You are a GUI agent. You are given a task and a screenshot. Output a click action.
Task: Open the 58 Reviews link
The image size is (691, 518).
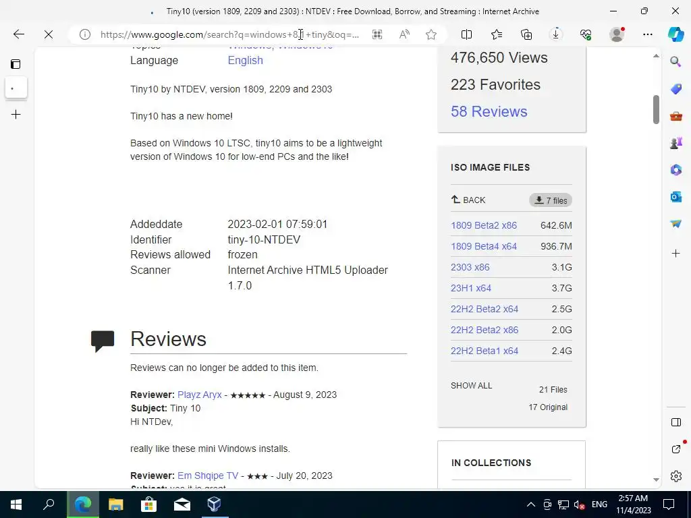coord(489,111)
